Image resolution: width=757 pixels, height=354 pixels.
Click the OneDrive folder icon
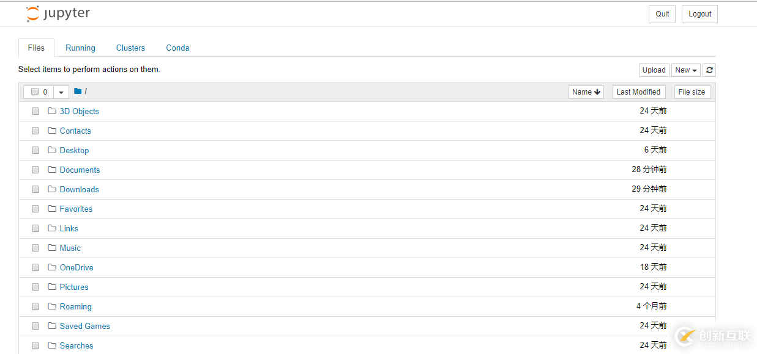point(52,267)
